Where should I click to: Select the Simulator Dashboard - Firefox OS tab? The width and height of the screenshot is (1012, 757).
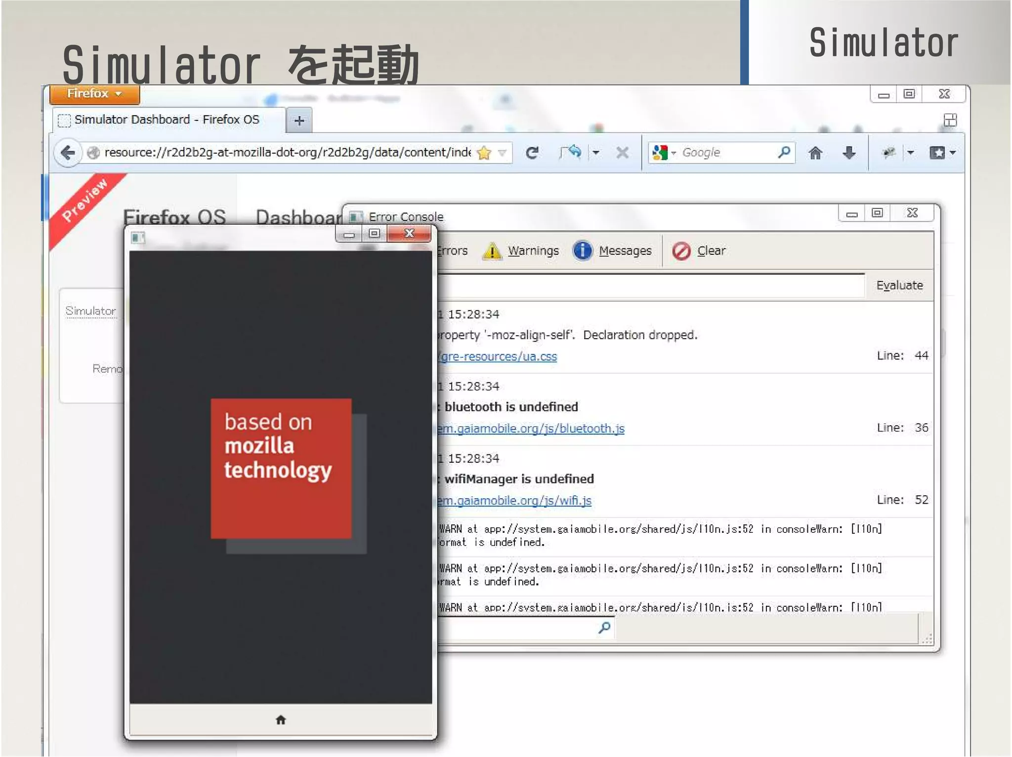pyautogui.click(x=168, y=120)
